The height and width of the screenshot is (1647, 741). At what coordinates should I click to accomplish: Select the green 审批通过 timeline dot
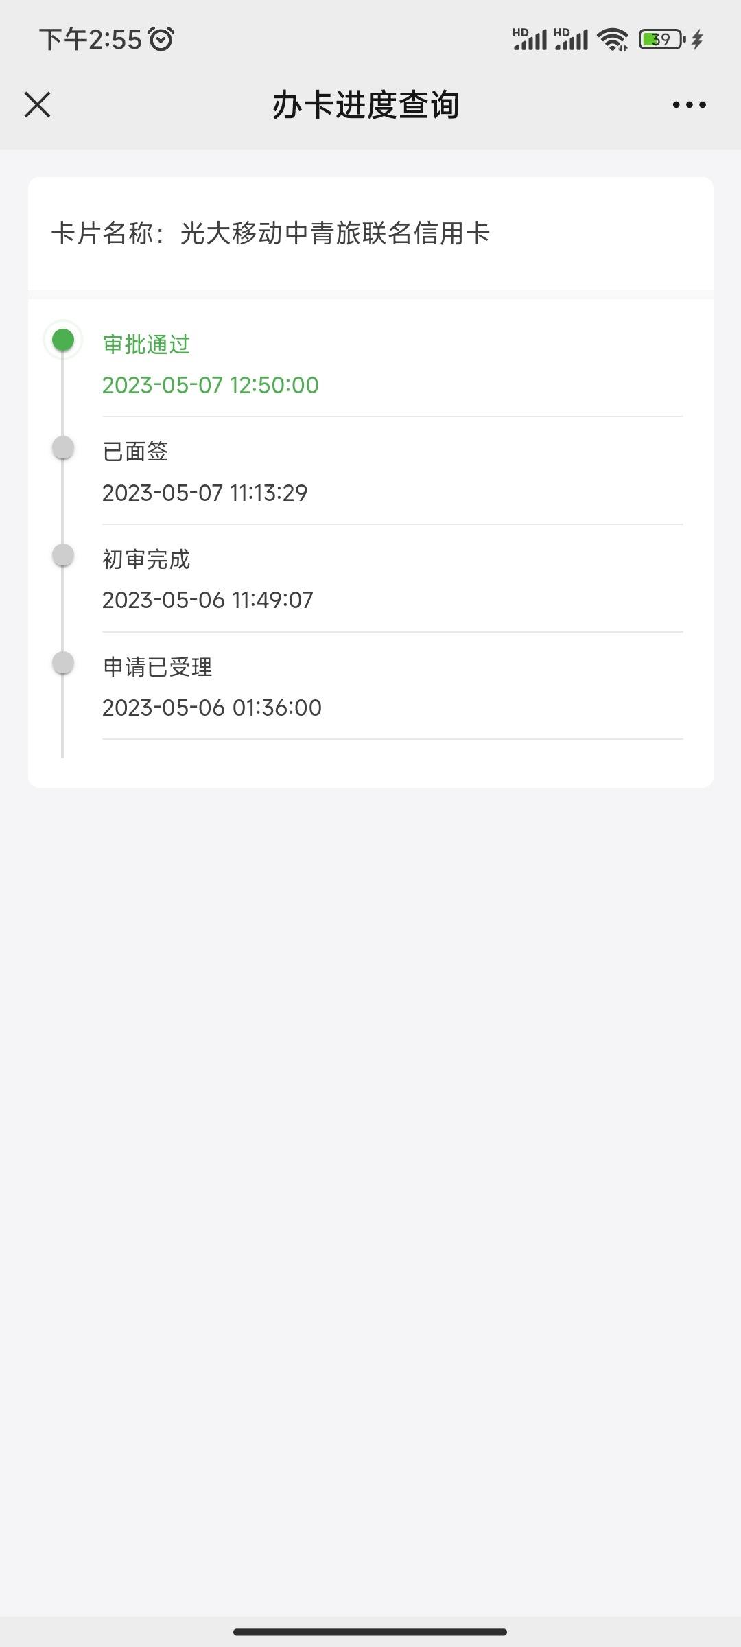pyautogui.click(x=63, y=340)
